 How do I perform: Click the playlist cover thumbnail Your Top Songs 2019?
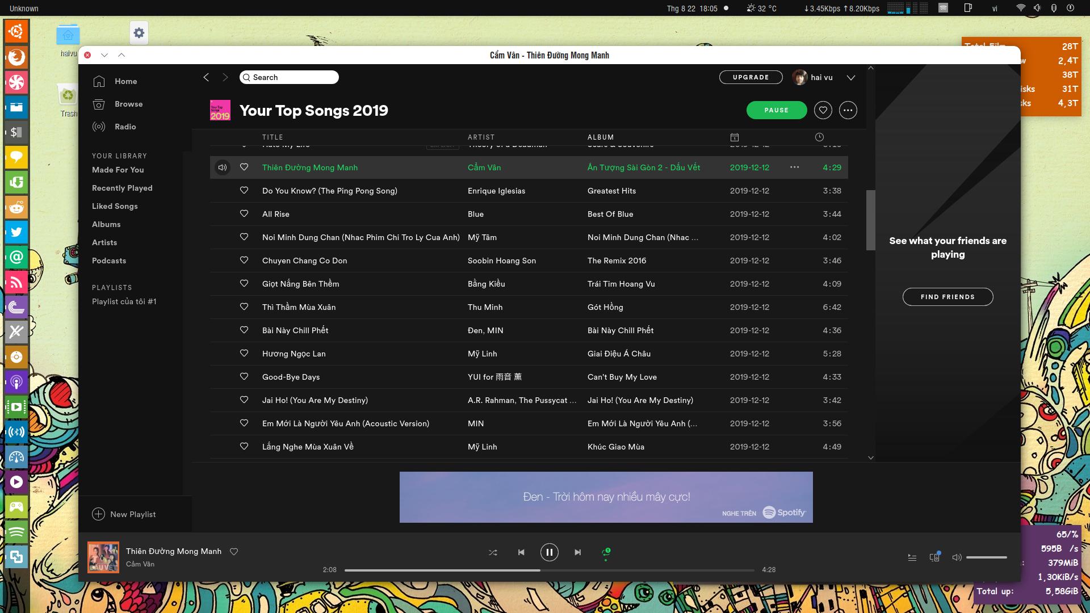click(220, 110)
